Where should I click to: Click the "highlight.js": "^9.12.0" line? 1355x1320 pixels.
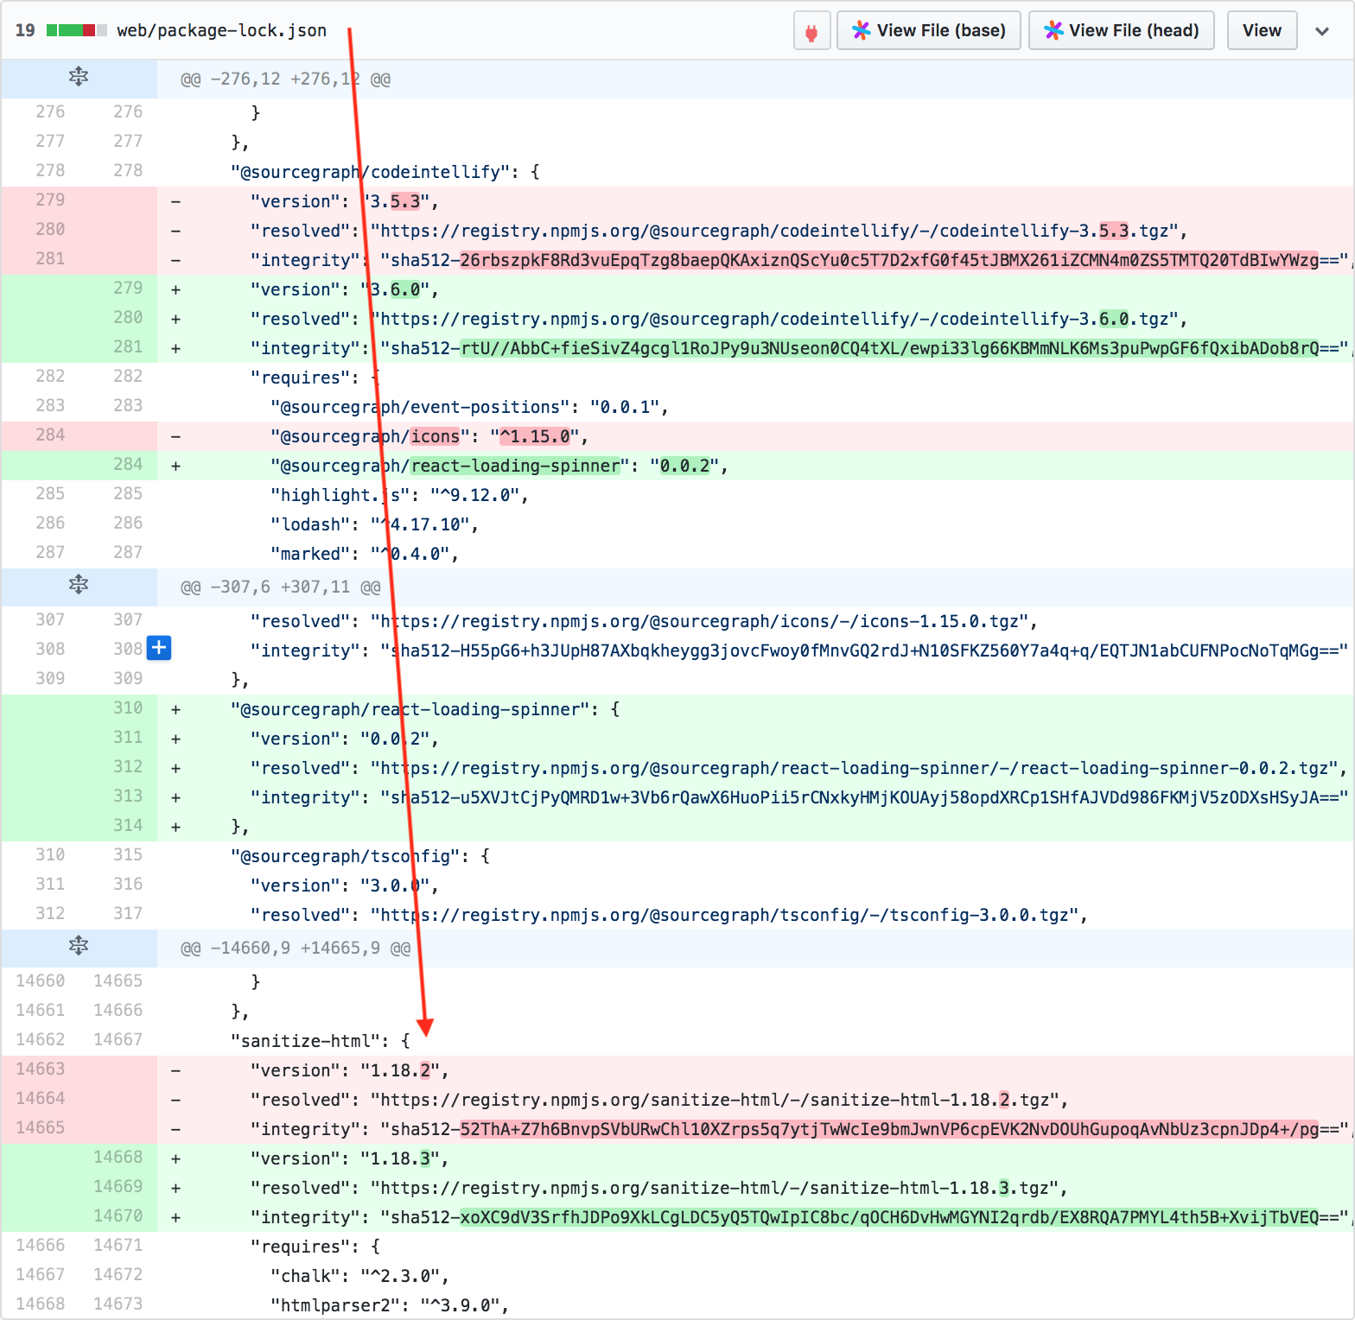[x=399, y=495]
